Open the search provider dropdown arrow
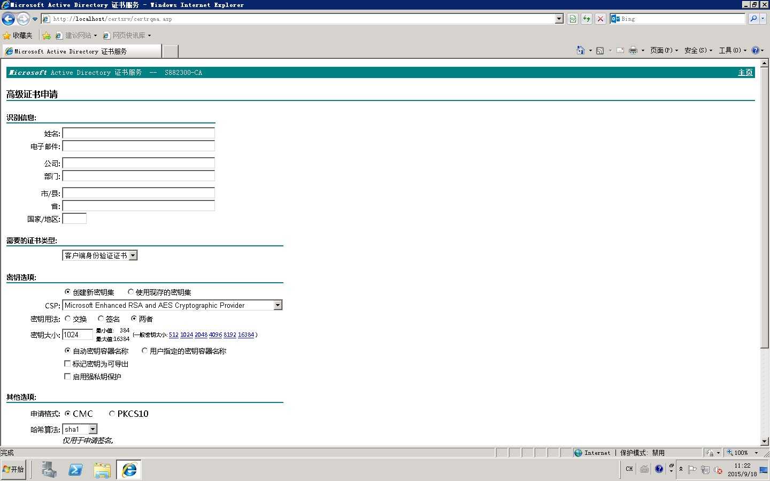This screenshot has height=481, width=770. (x=763, y=19)
